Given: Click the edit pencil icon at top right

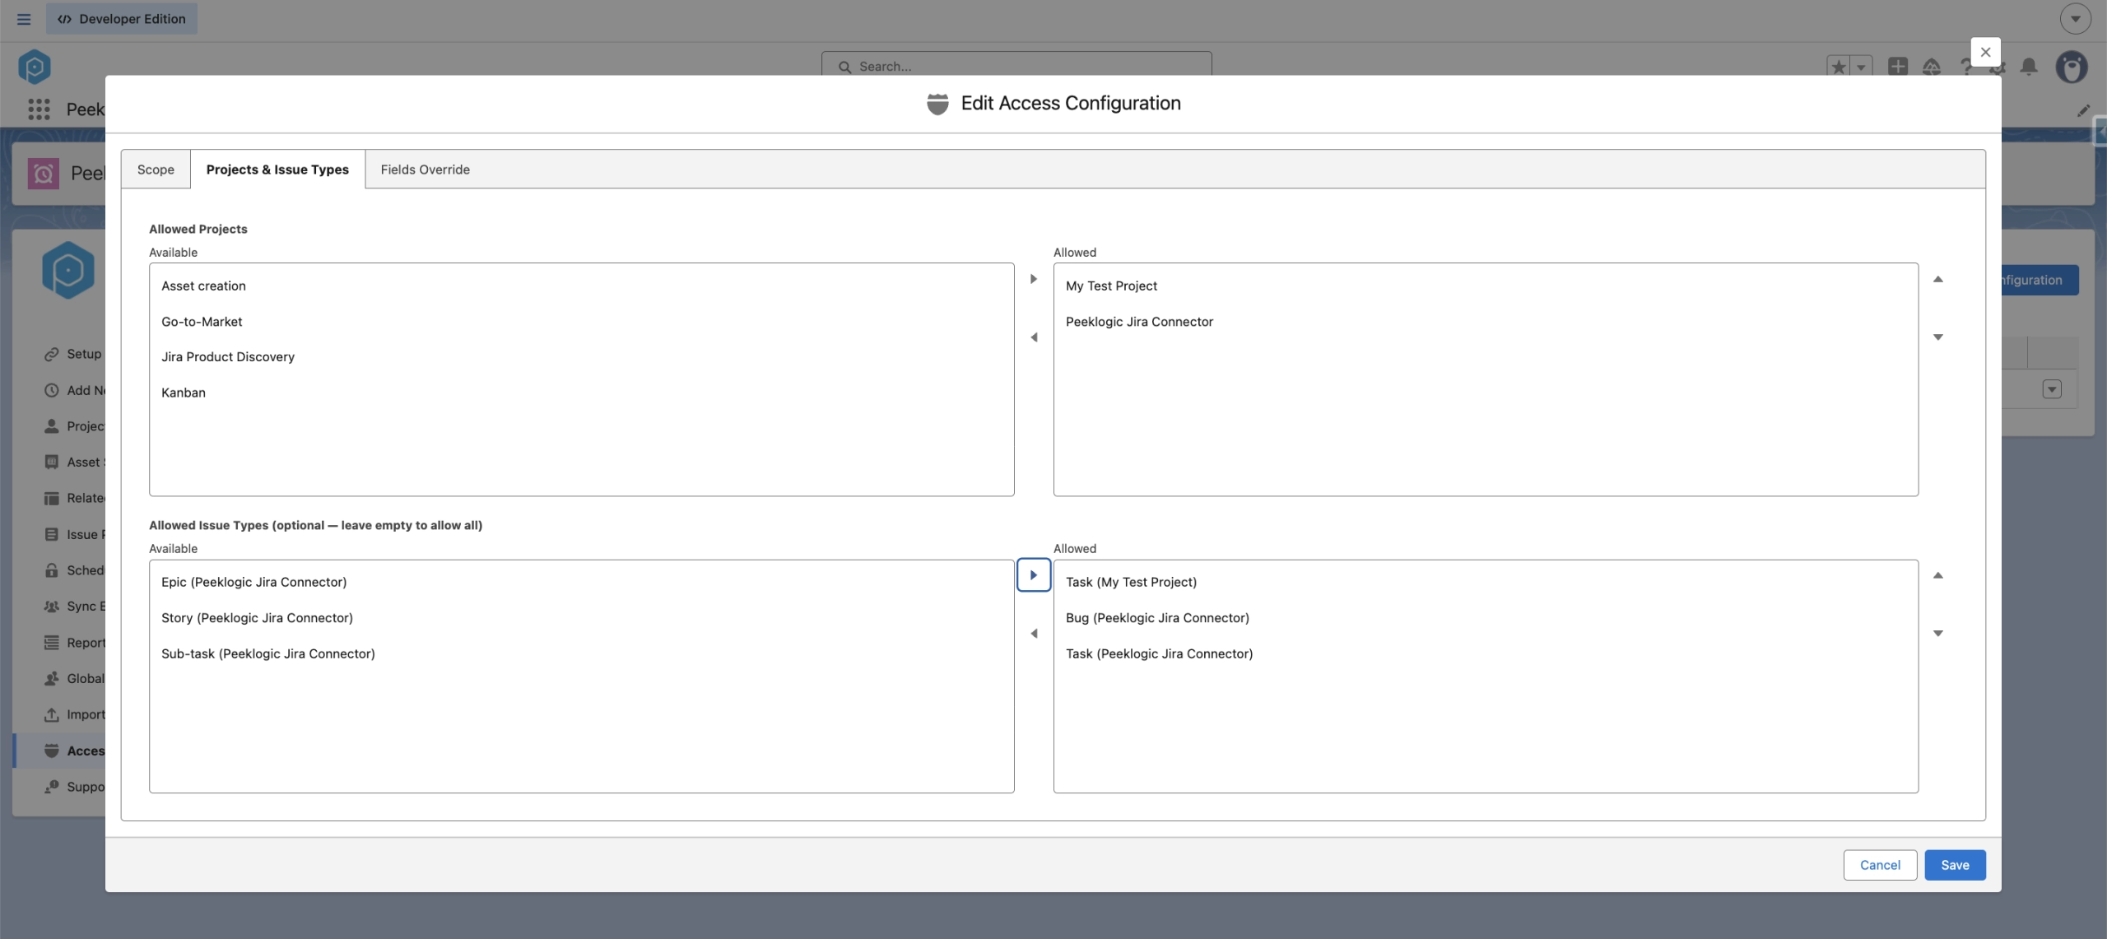Looking at the screenshot, I should tap(2083, 110).
